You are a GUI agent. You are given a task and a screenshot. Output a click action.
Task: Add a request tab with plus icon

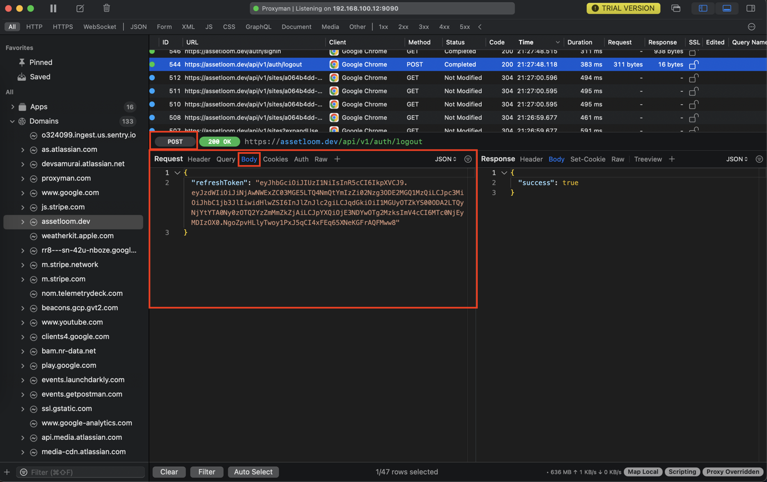coord(337,159)
